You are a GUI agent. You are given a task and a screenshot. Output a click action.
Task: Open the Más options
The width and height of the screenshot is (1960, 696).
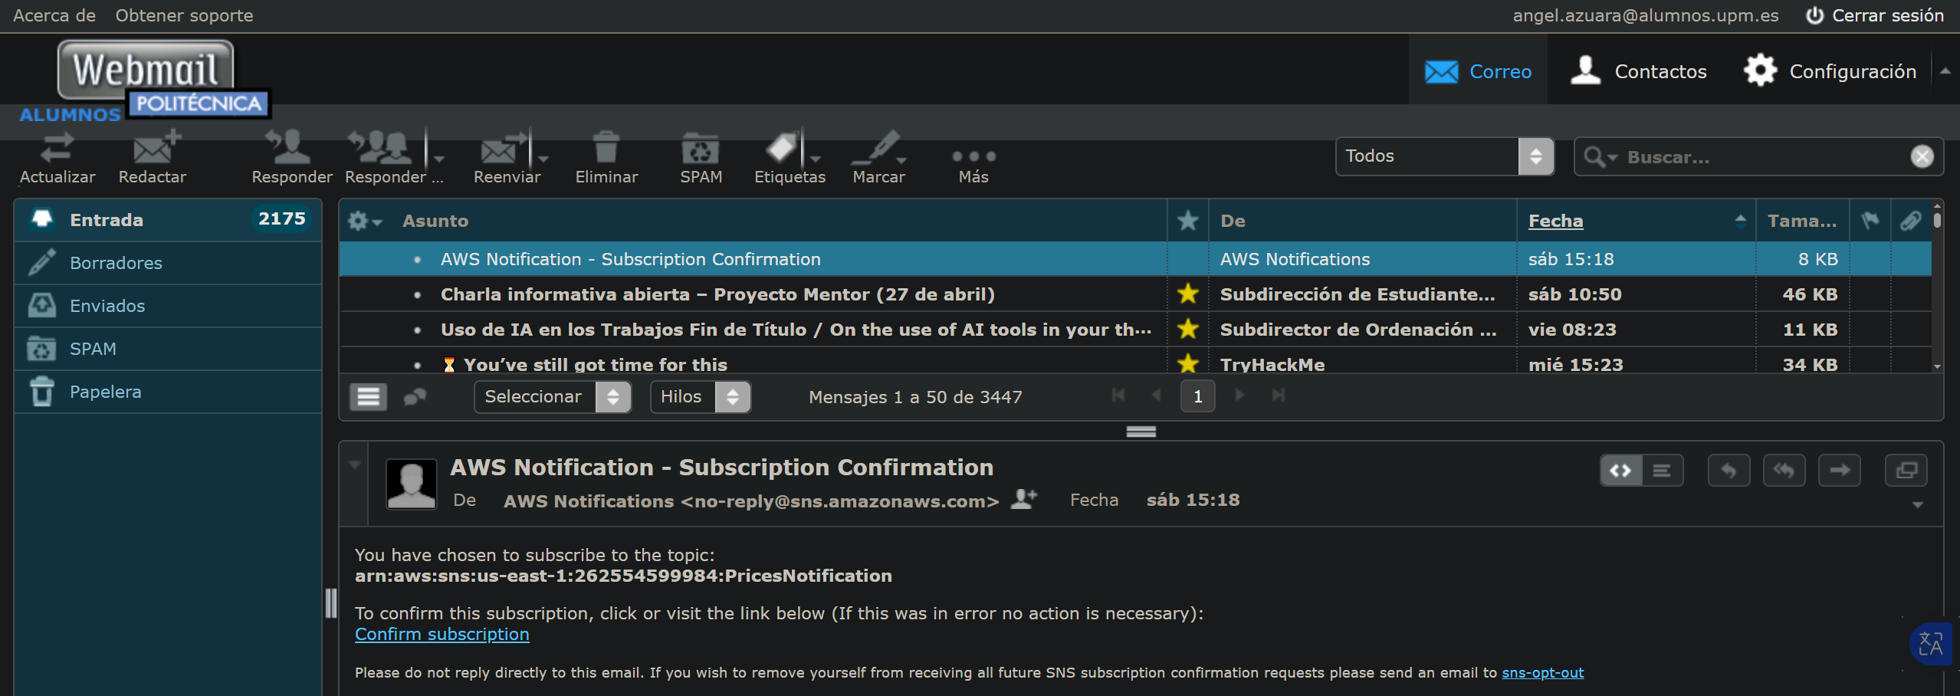[973, 156]
